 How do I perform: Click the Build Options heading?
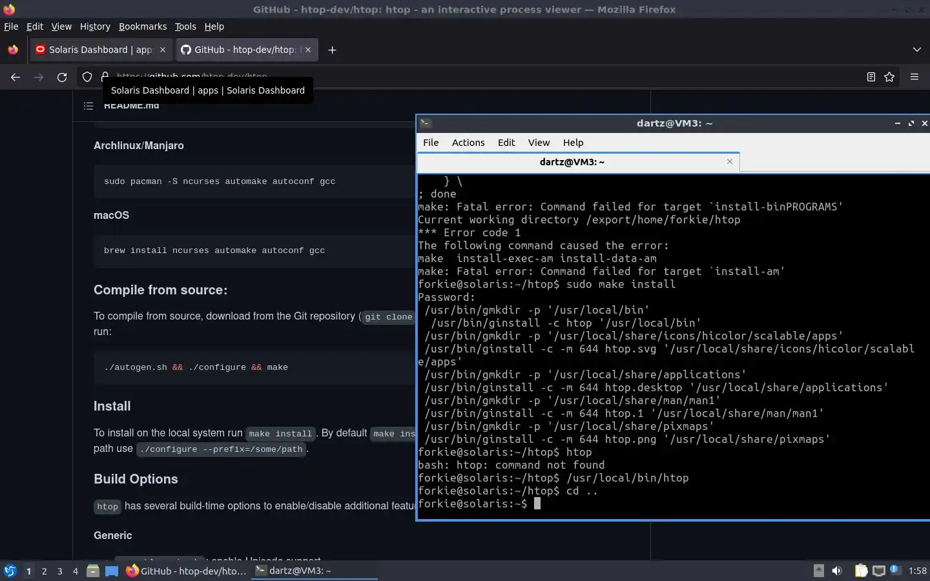[x=136, y=479]
